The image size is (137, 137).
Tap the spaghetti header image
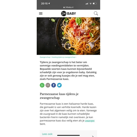[68, 36]
